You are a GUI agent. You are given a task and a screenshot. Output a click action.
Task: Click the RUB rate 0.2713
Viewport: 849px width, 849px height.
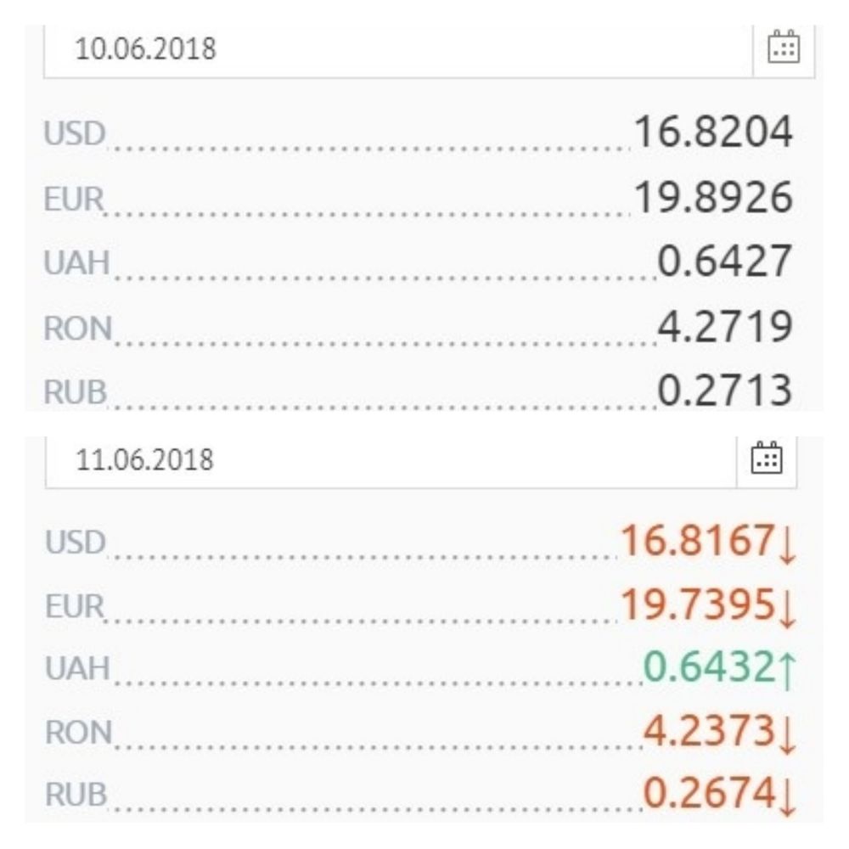coord(725,391)
